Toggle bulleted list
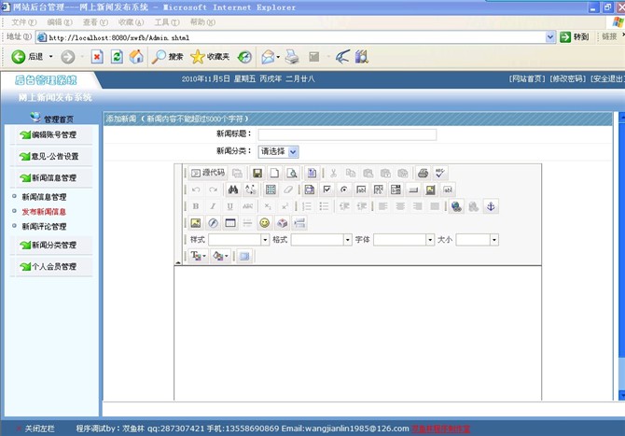625x436 pixels. pyautogui.click(x=324, y=206)
